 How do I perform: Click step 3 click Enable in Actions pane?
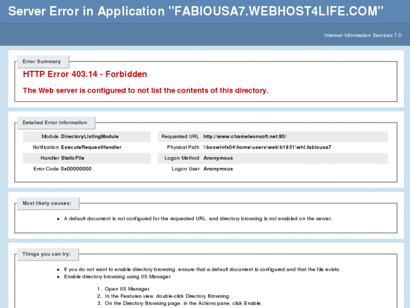[183, 303]
